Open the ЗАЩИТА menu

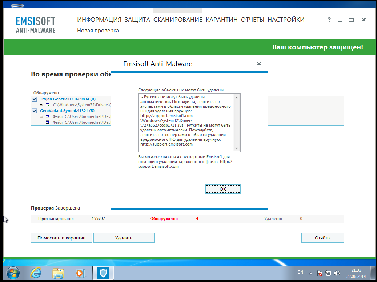click(x=137, y=20)
